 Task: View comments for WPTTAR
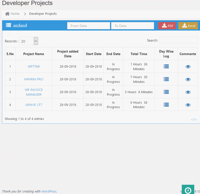click(188, 66)
